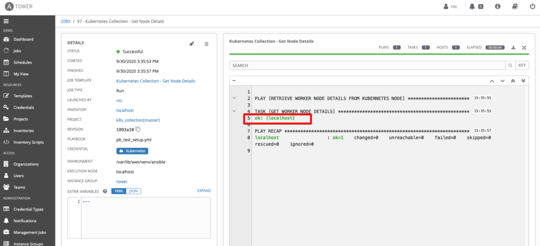Click the PLAY RECAP output line

coord(362,131)
